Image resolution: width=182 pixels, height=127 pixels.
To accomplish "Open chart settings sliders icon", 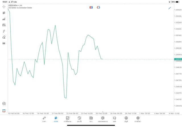I will tap(4, 25).
